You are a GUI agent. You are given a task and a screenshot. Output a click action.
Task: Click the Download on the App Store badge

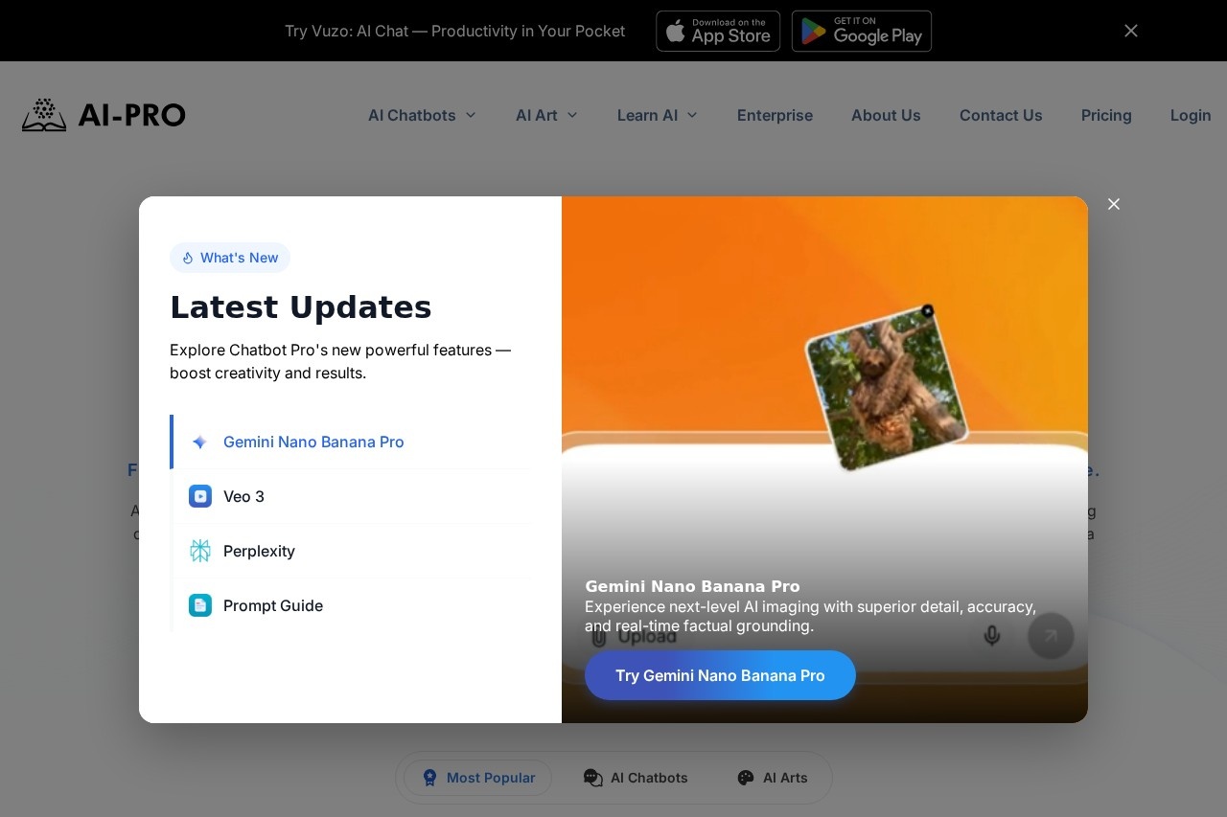[718, 31]
